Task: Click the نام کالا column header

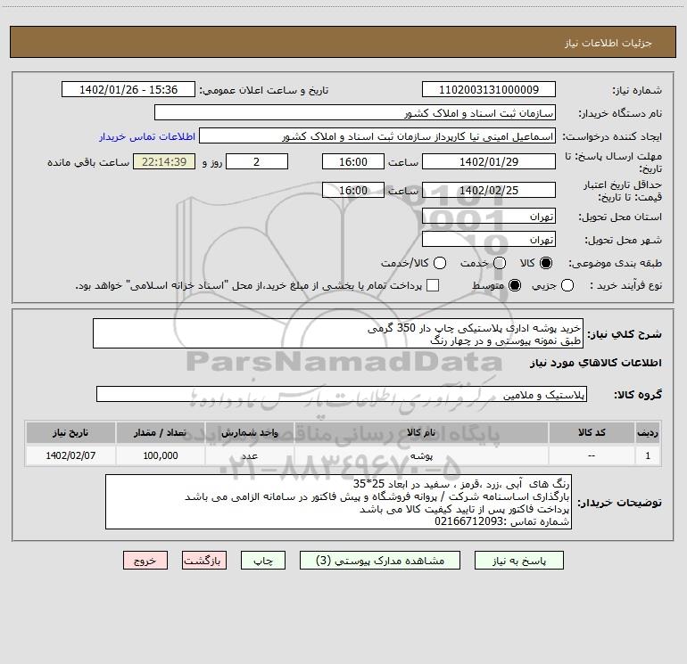Action: click(421, 432)
